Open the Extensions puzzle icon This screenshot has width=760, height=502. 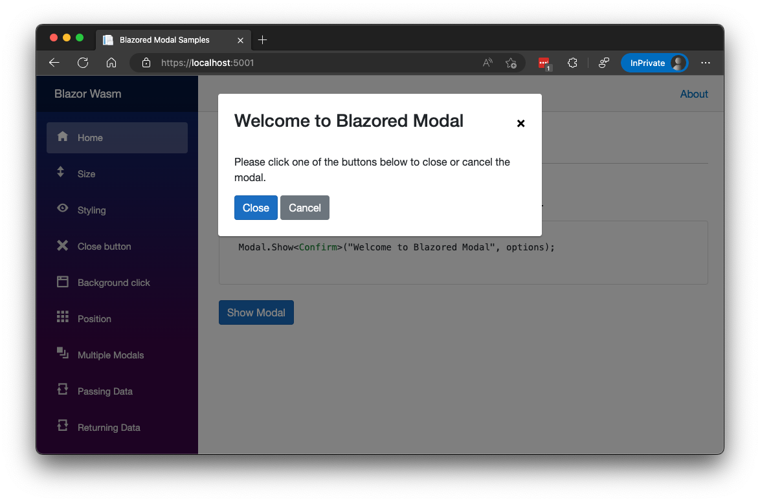point(572,63)
